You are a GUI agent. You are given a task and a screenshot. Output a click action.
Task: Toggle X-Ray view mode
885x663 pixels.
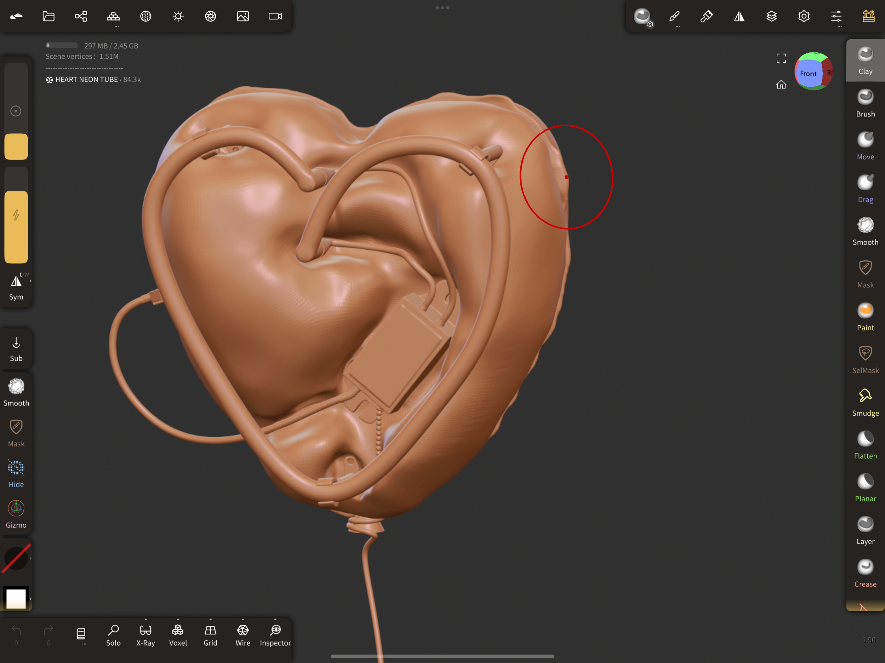point(145,635)
